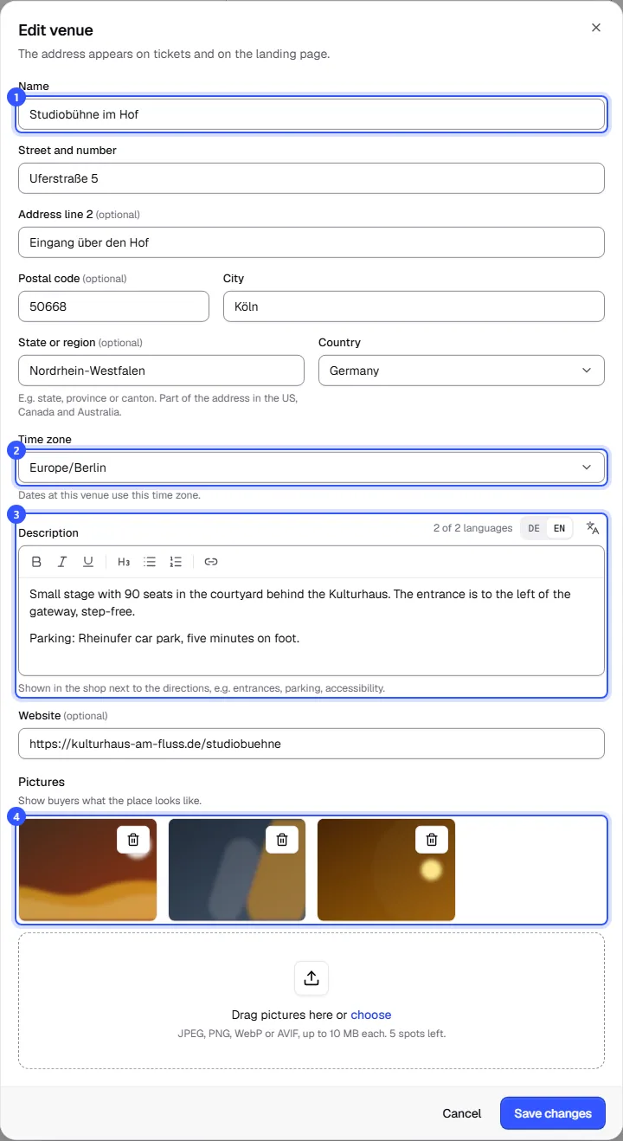The image size is (623, 1141).
Task: Switch description language to EN
Action: pos(560,528)
